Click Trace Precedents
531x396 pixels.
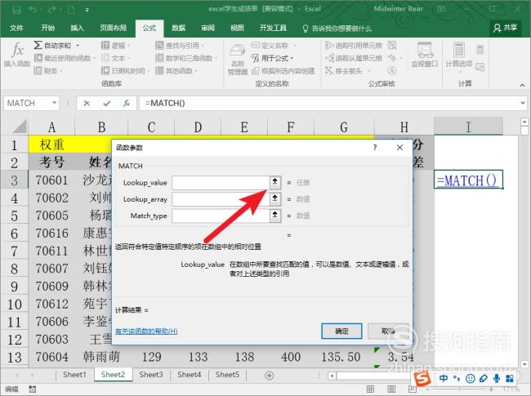pyautogui.click(x=353, y=46)
